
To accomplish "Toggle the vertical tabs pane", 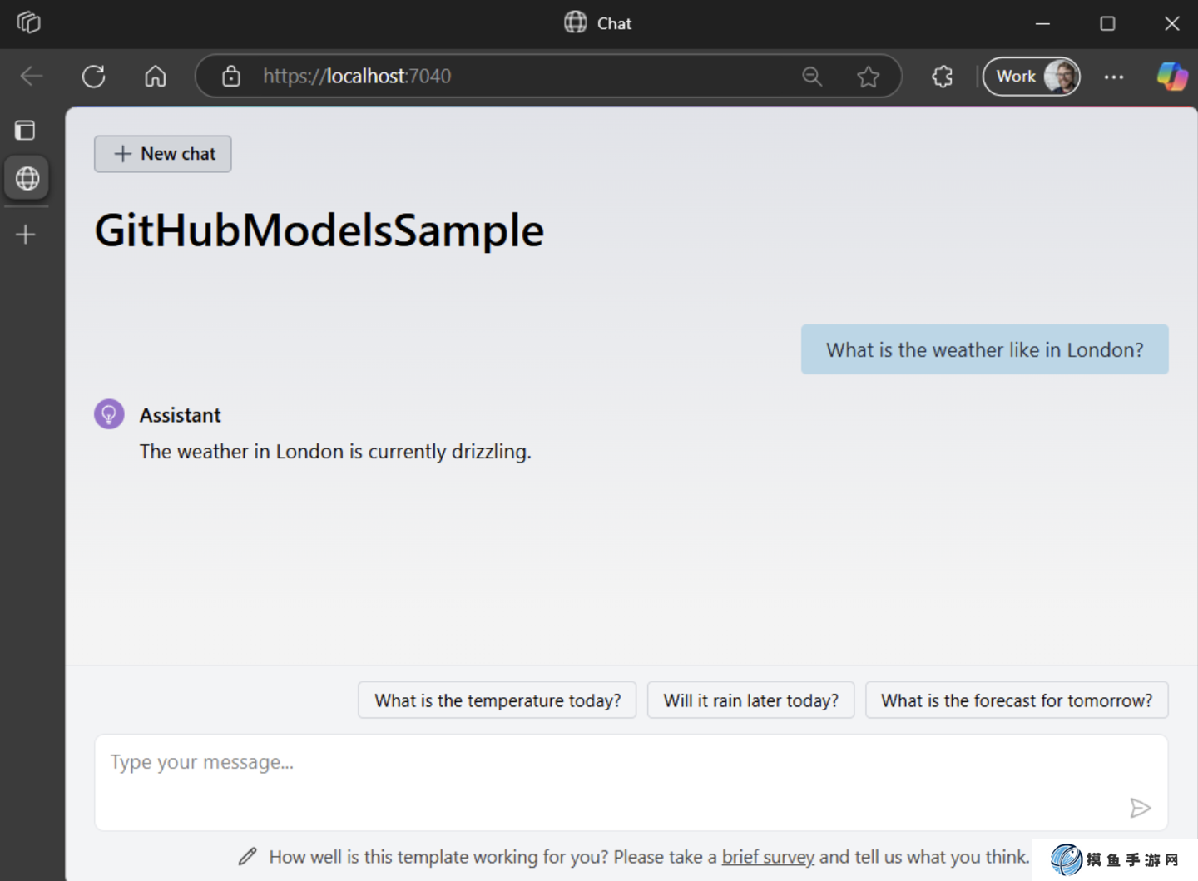I will 26,130.
